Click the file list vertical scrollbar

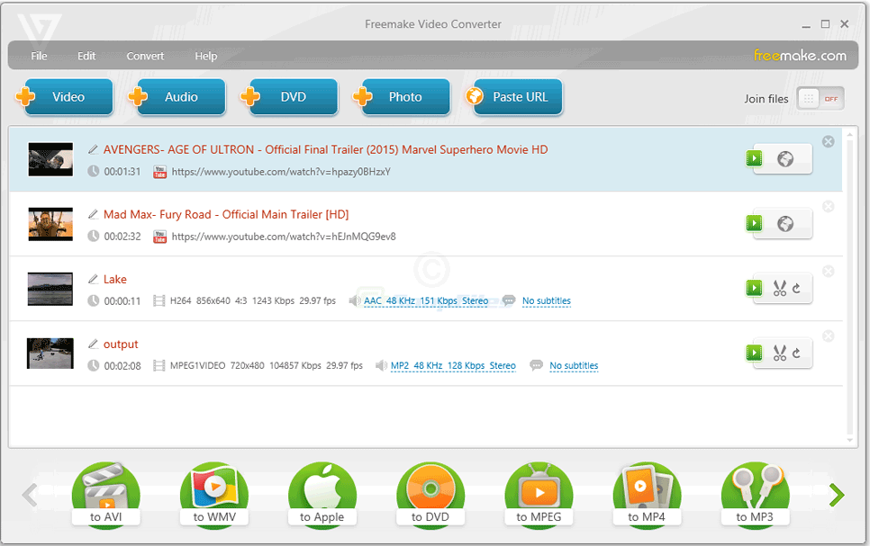tap(849, 286)
